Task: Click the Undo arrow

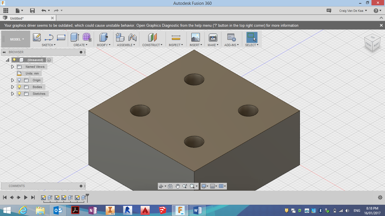Action: [x=44, y=11]
